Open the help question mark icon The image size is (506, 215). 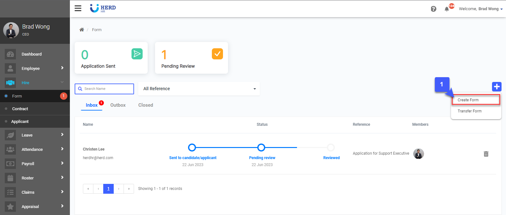pos(433,9)
